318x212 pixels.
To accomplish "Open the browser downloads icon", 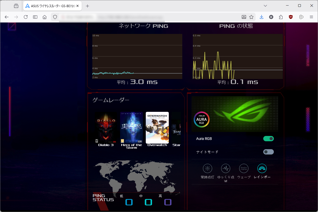I will click(261, 17).
